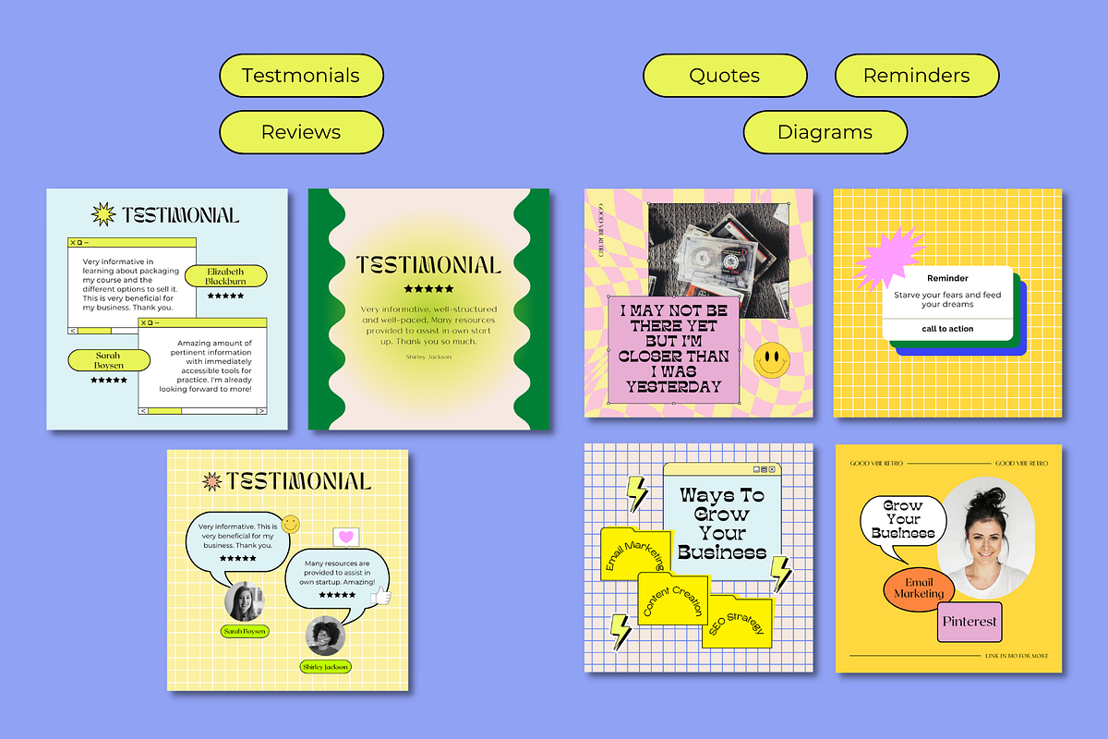Click the maximize square in the Ways To Grow titlebar
Image resolution: width=1108 pixels, height=739 pixels.
pos(755,469)
